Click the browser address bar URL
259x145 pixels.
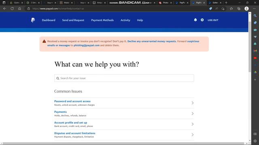(x=58, y=8)
